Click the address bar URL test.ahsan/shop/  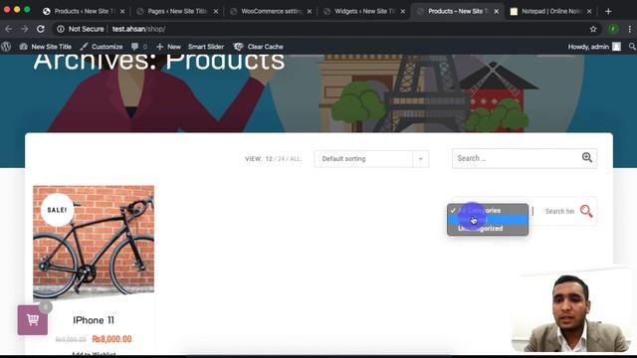pos(138,29)
